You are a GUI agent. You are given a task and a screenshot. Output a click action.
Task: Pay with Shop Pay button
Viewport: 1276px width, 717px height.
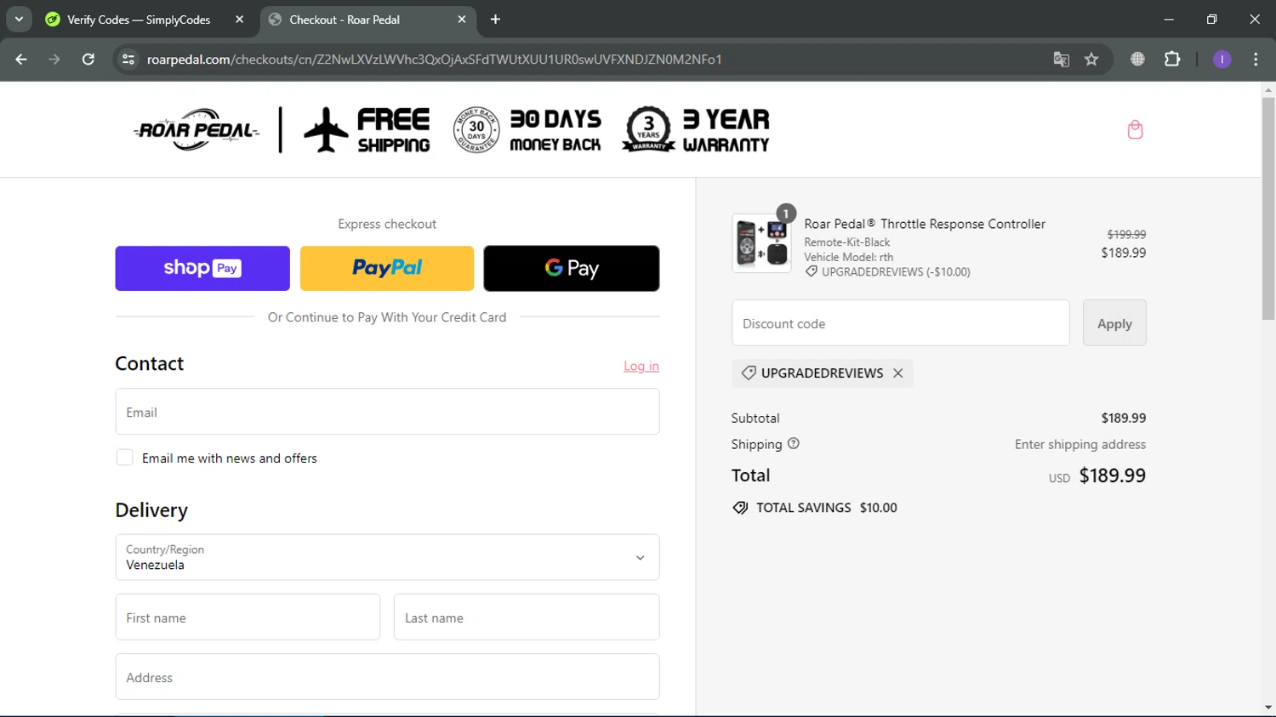pyautogui.click(x=202, y=268)
